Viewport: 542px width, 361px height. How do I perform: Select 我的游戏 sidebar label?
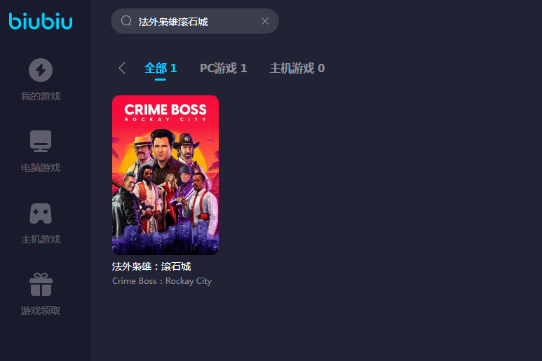pyautogui.click(x=41, y=96)
